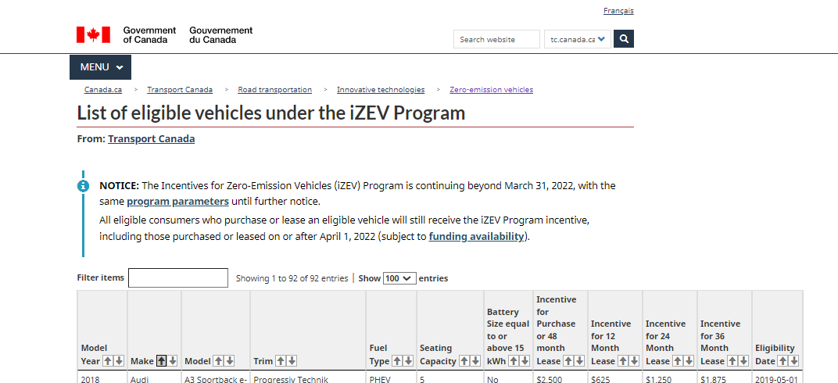
Task: Sort Battery Size column descending
Action: pyautogui.click(x=525, y=361)
